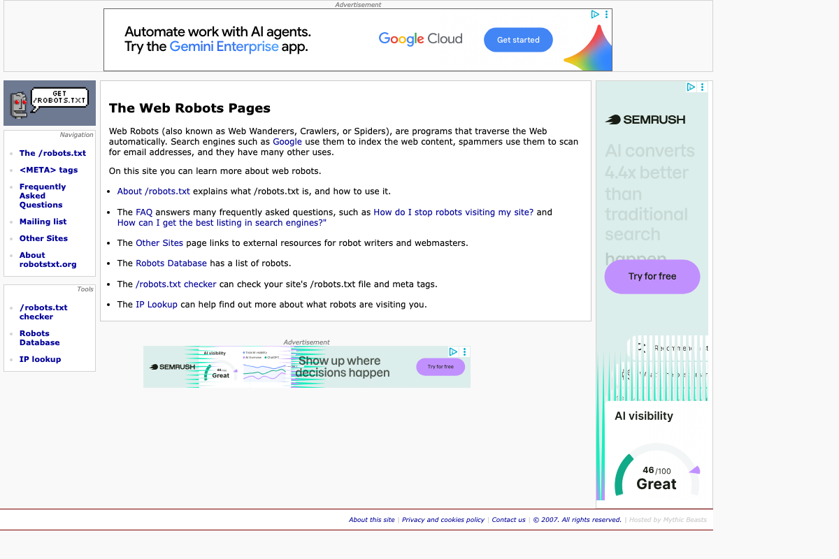The image size is (839, 559).
Task: Click Try for free in sidebar ad
Action: click(x=652, y=277)
